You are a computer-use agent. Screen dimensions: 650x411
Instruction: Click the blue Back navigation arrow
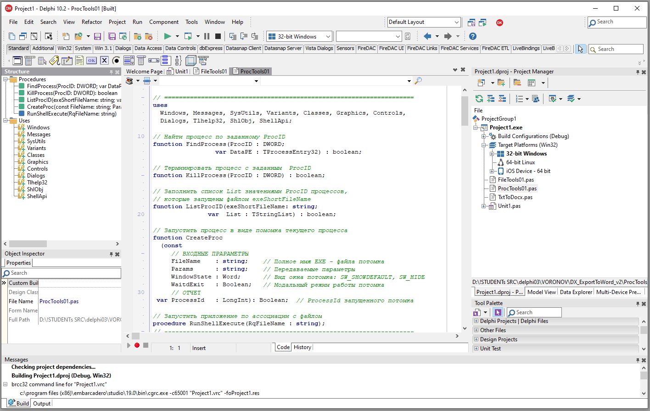(427, 36)
